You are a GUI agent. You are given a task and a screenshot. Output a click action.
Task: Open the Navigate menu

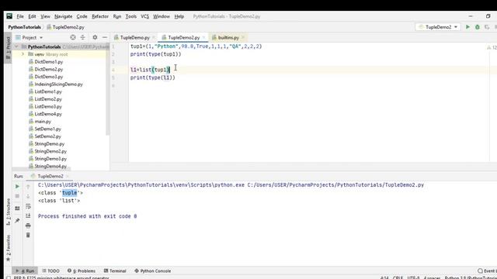[63, 16]
